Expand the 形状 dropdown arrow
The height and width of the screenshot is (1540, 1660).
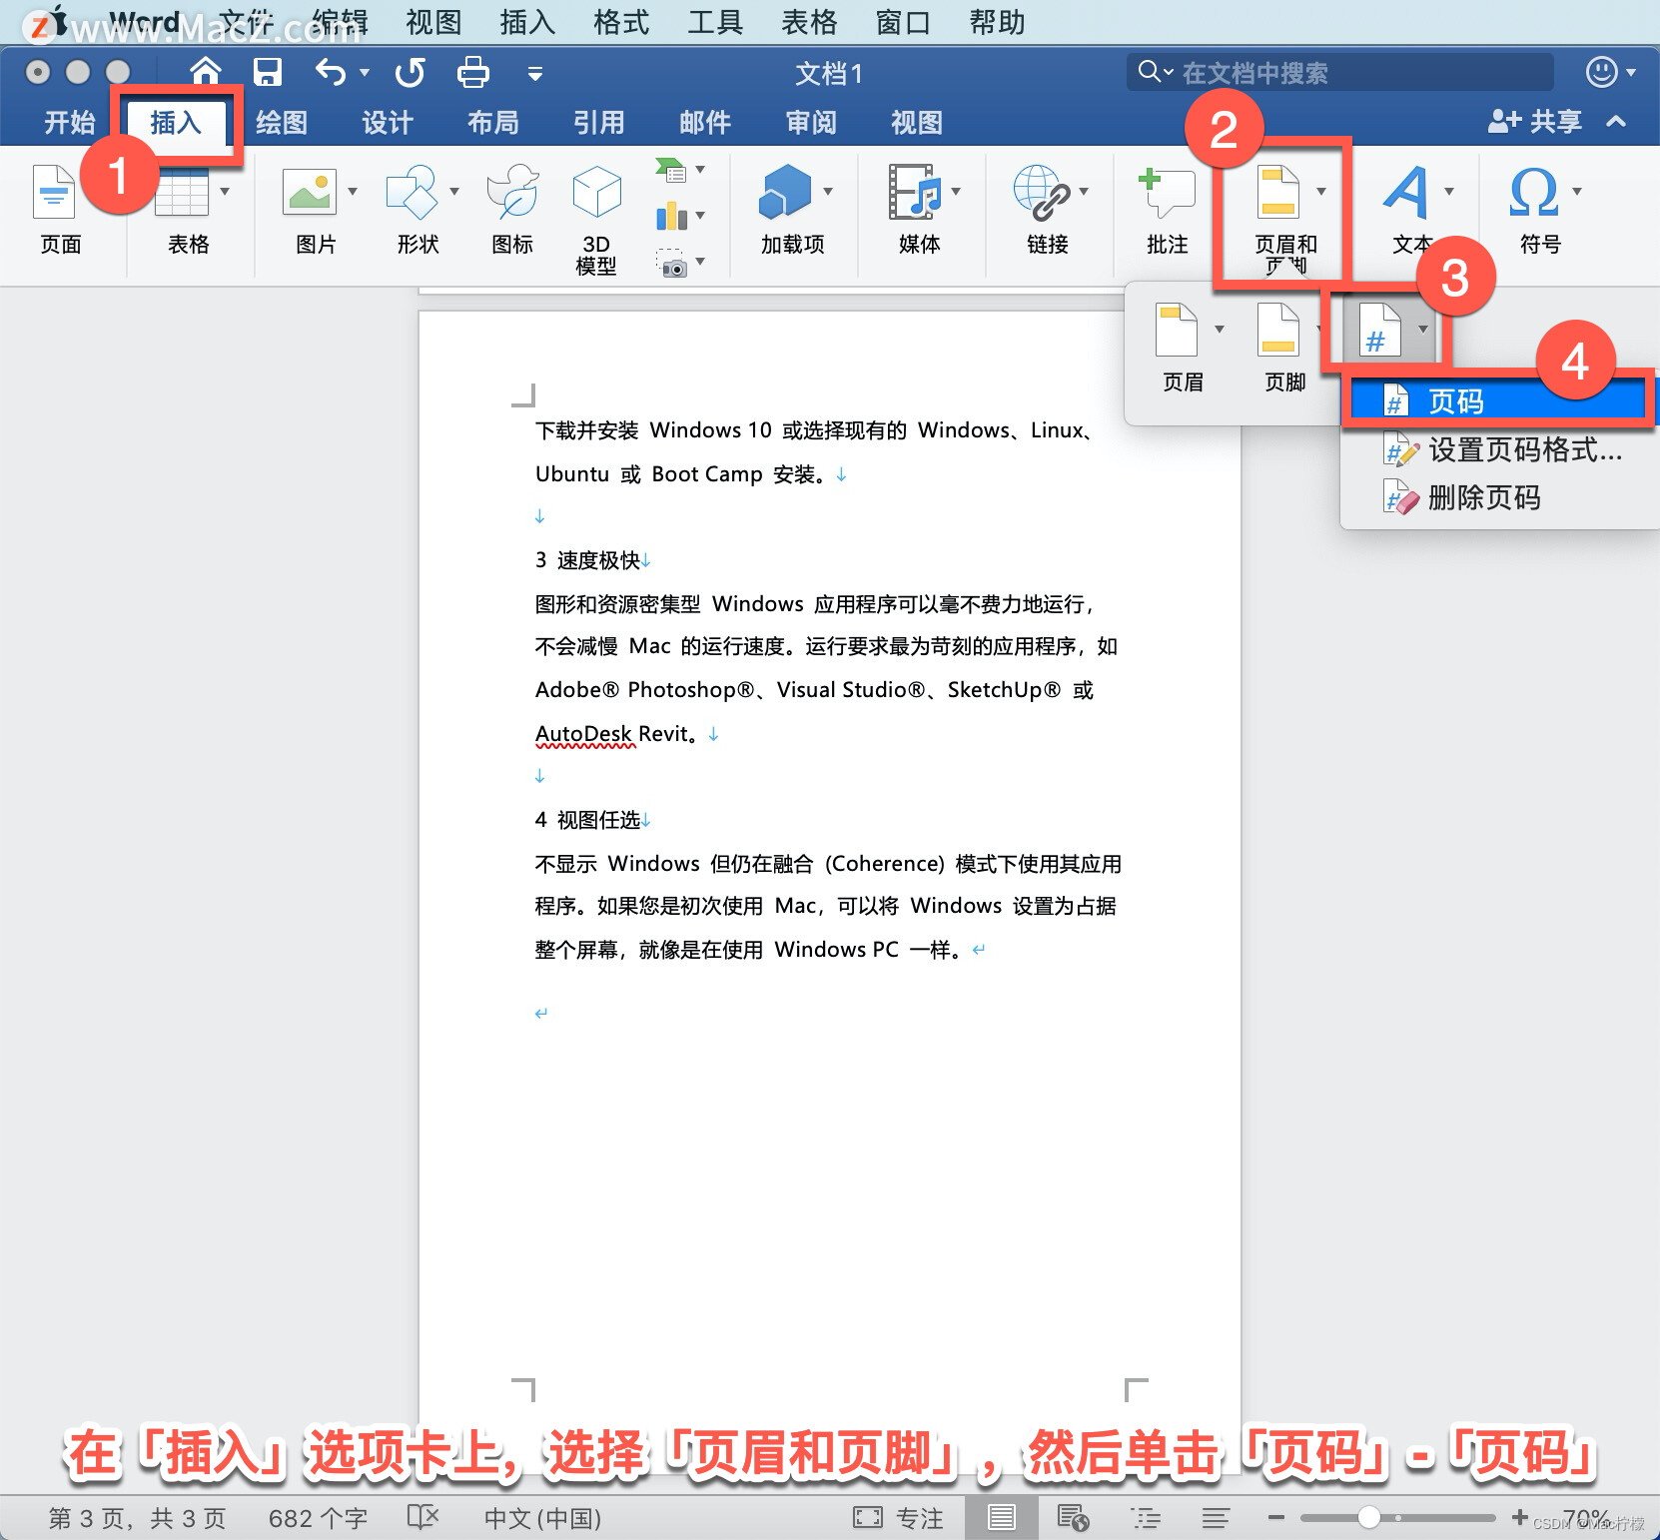click(454, 191)
